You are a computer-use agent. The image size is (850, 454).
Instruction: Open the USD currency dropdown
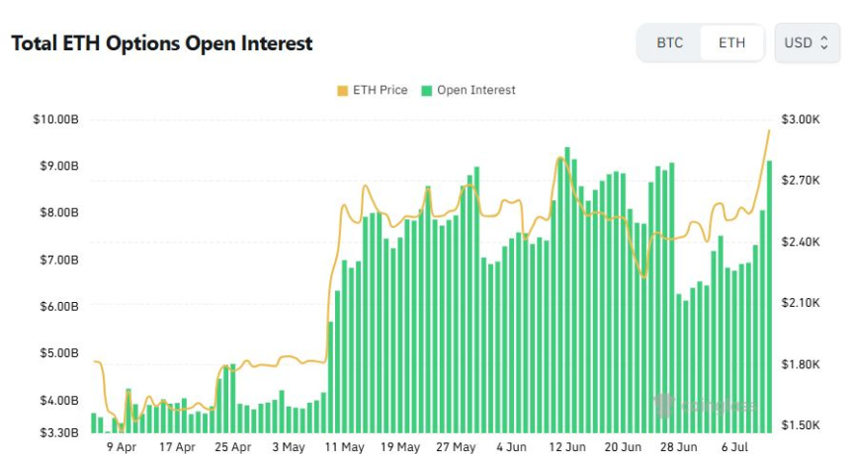[807, 43]
